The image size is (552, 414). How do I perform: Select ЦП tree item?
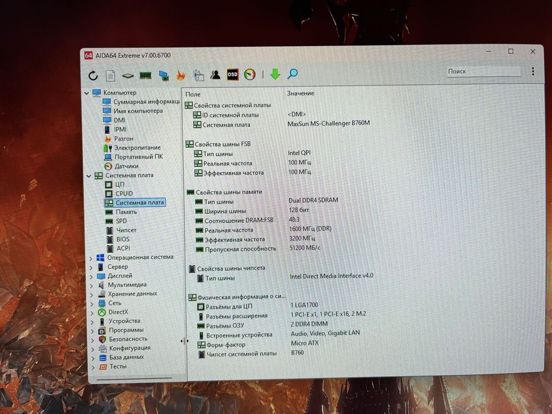pos(115,184)
